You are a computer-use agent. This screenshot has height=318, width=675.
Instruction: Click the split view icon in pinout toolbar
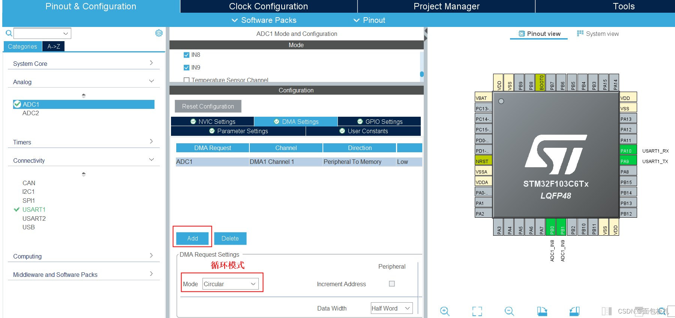(606, 311)
